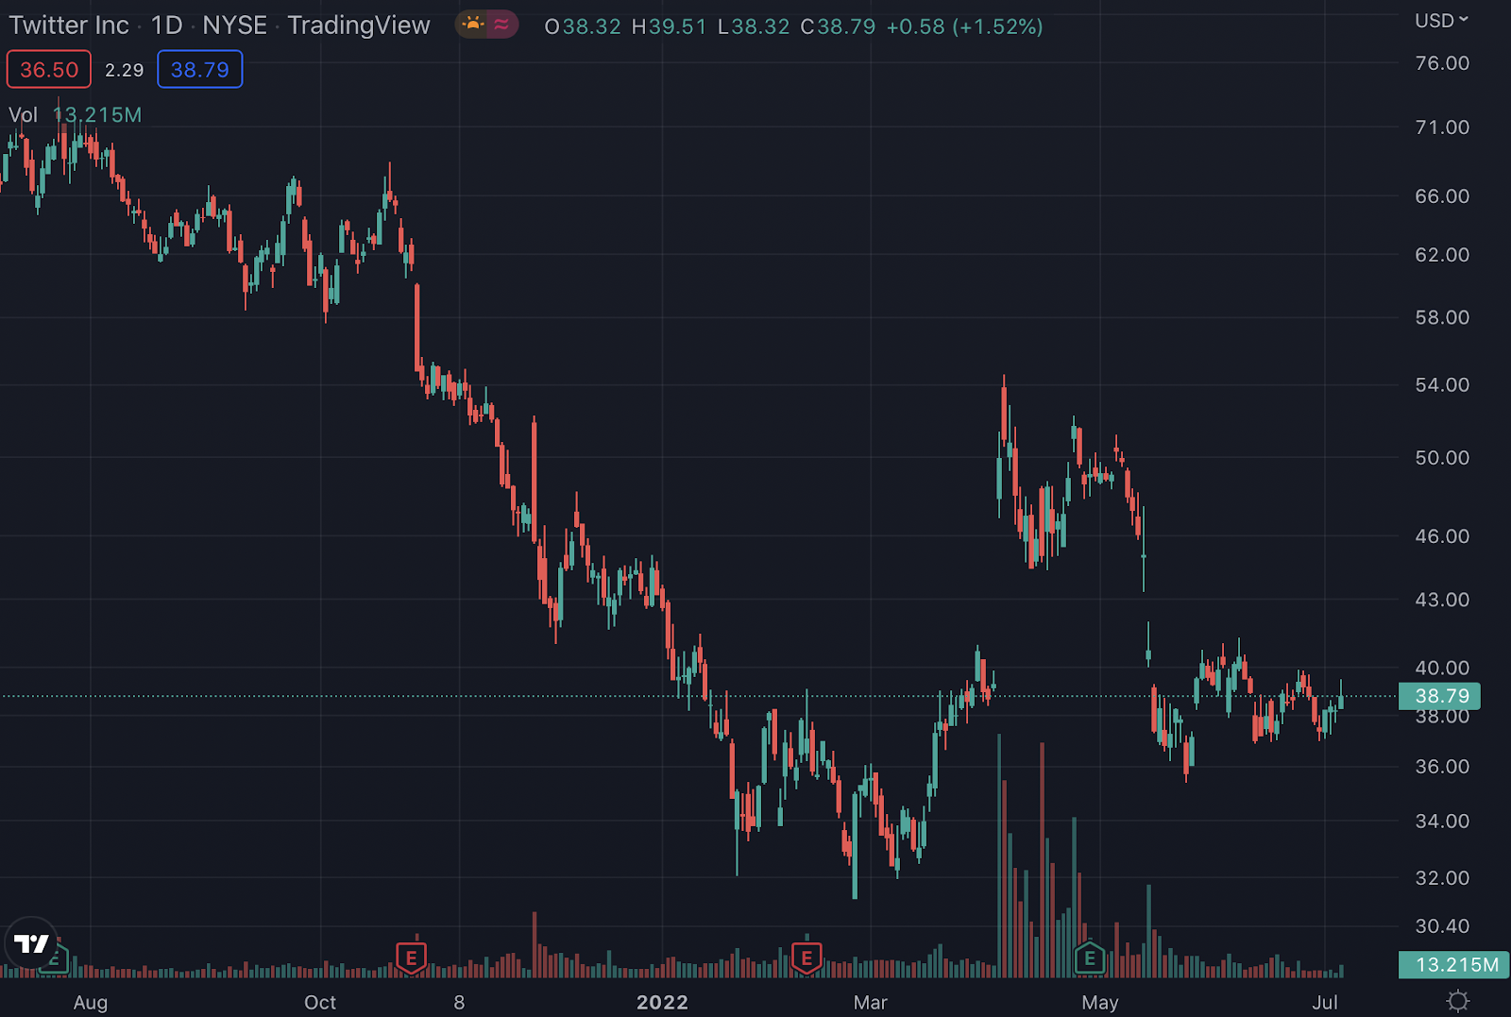Click the 43.00 price axis label

click(x=1442, y=600)
